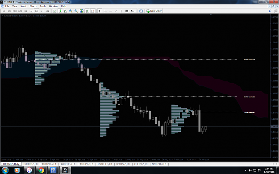This screenshot has height=174, width=279.
Task: Open the application icon in the title bar
Action: (x=1, y=2)
